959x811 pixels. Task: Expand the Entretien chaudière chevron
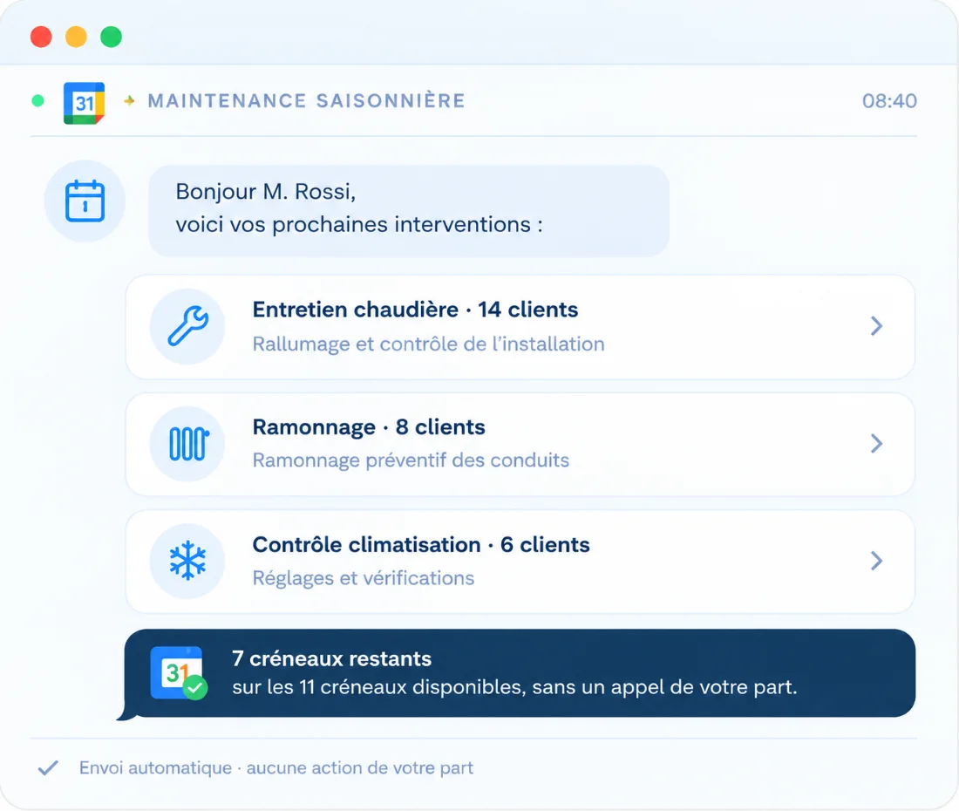tap(876, 326)
